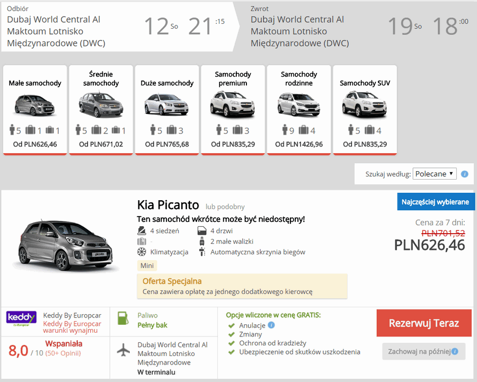The width and height of the screenshot is (477, 382).
Task: Open Keddy By Europcar warunki wynajmu link
Action: point(72,327)
